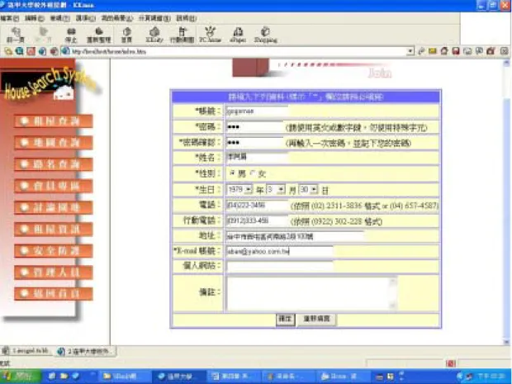Click the personal website (個人網站) input field

(x=279, y=266)
